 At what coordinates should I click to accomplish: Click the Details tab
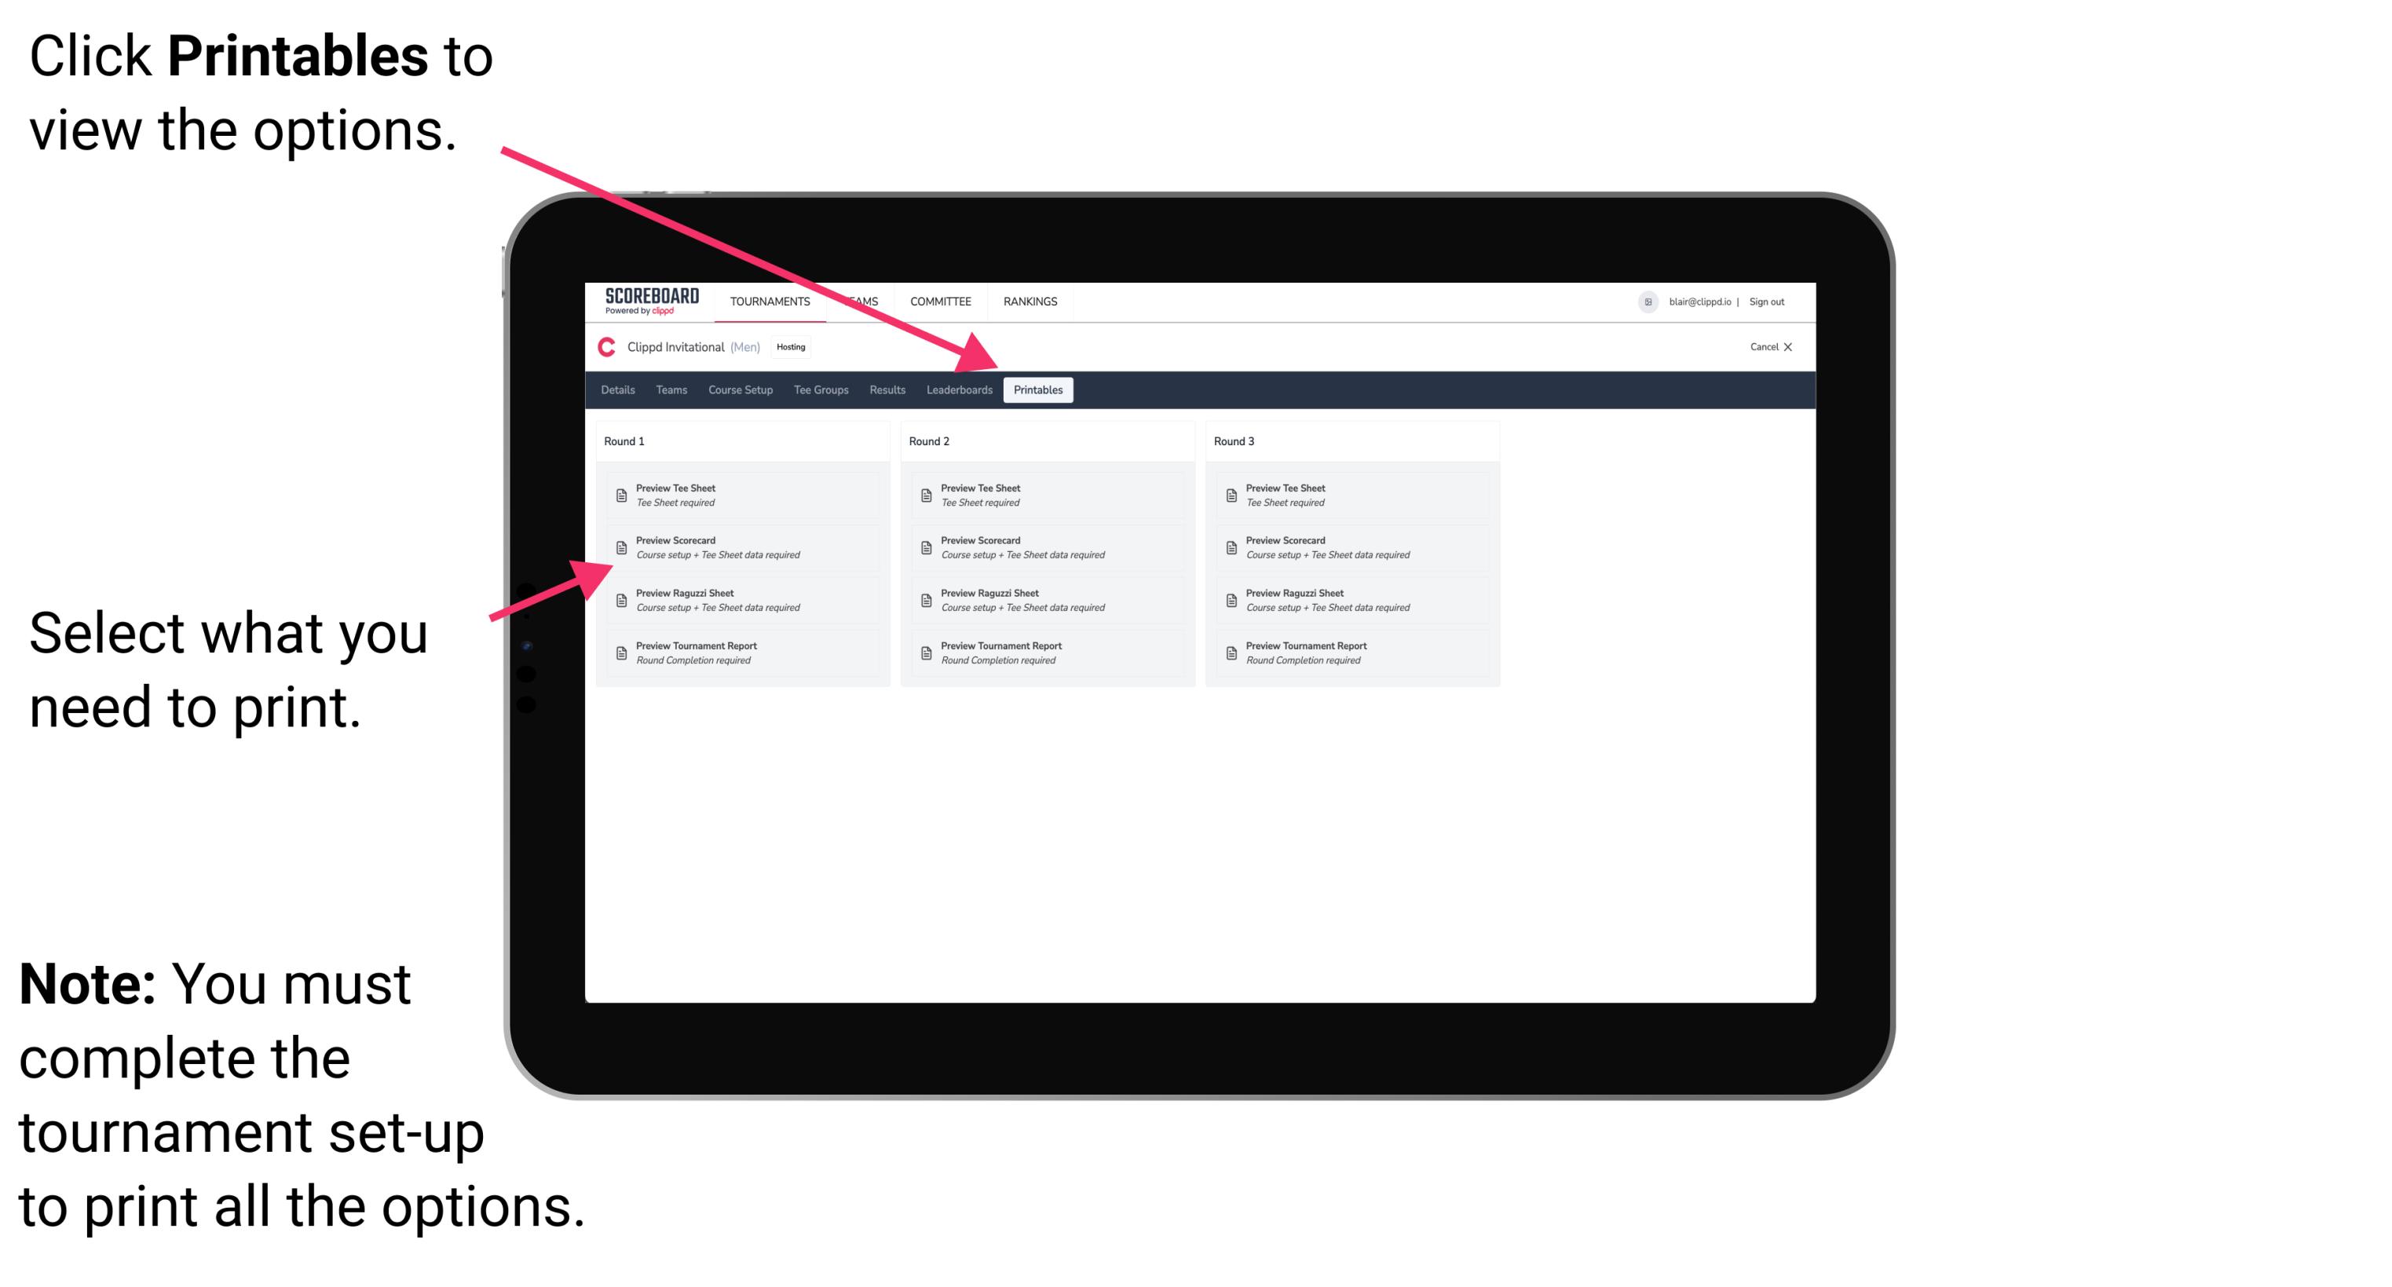620,390
